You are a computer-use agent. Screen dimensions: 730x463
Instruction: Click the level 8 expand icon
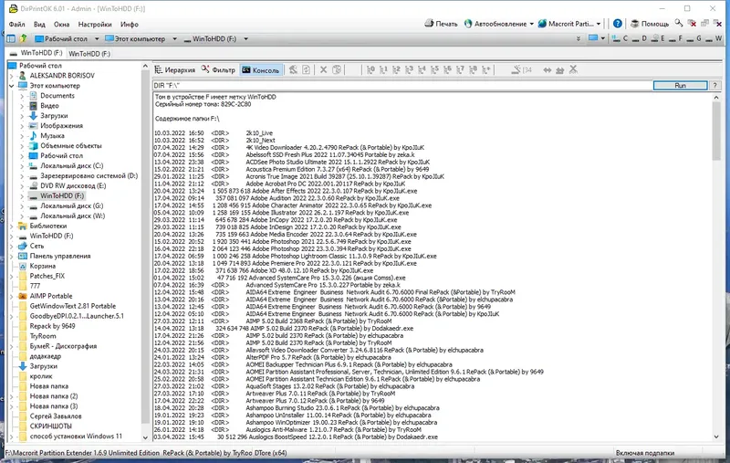point(473,70)
